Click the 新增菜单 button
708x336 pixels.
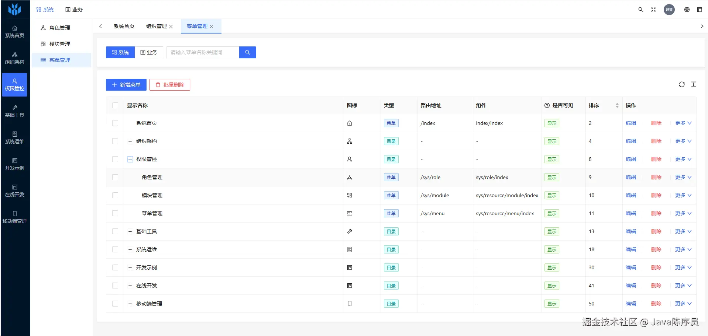pos(126,85)
